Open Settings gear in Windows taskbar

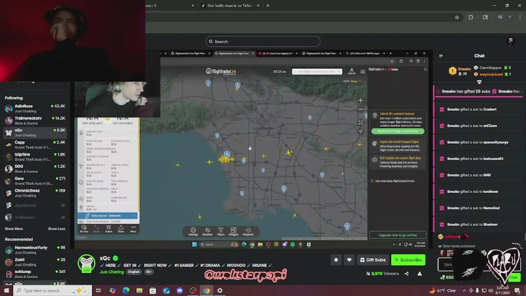point(220,291)
